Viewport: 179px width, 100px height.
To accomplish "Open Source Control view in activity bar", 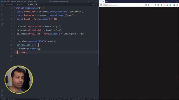I will click(2, 15).
